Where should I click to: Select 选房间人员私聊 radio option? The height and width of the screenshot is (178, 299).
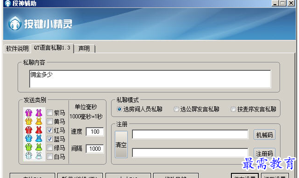click(x=119, y=109)
